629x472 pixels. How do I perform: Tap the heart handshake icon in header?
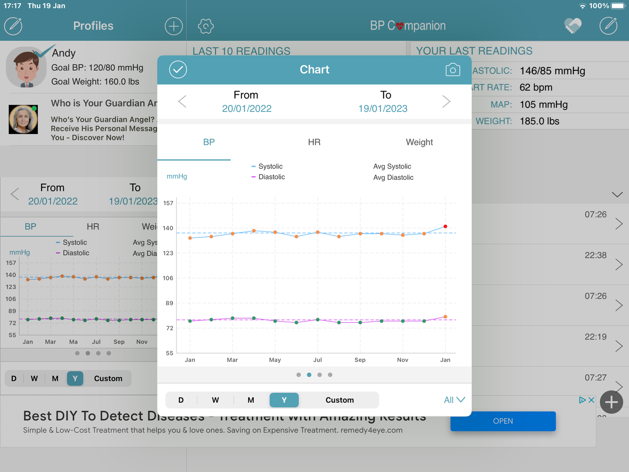pos(573,26)
